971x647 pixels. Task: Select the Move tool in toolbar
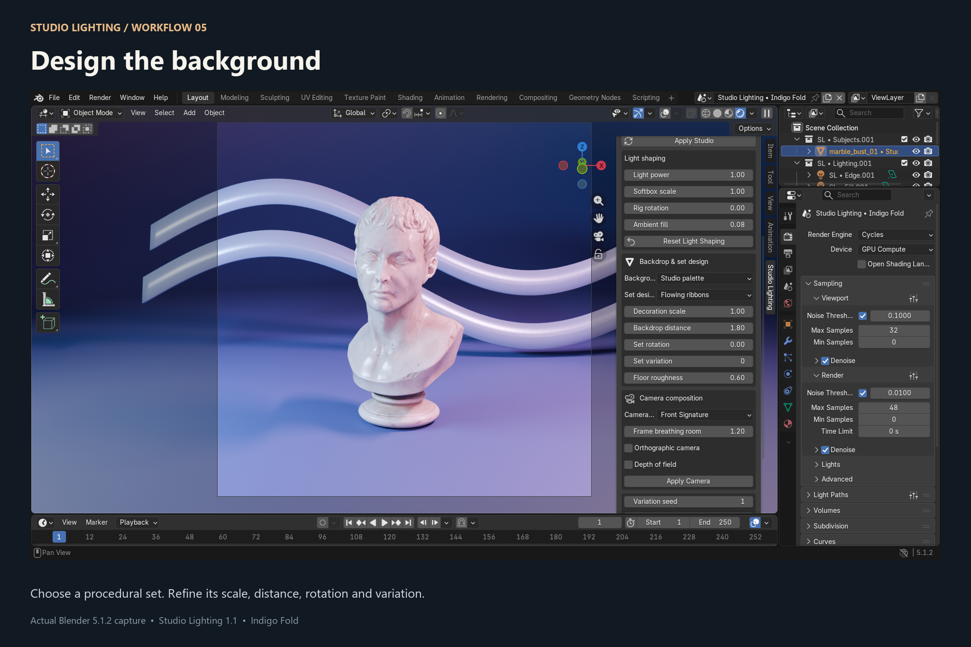pos(48,194)
